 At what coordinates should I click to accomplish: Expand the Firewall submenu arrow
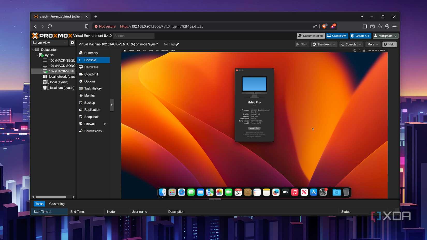point(105,124)
